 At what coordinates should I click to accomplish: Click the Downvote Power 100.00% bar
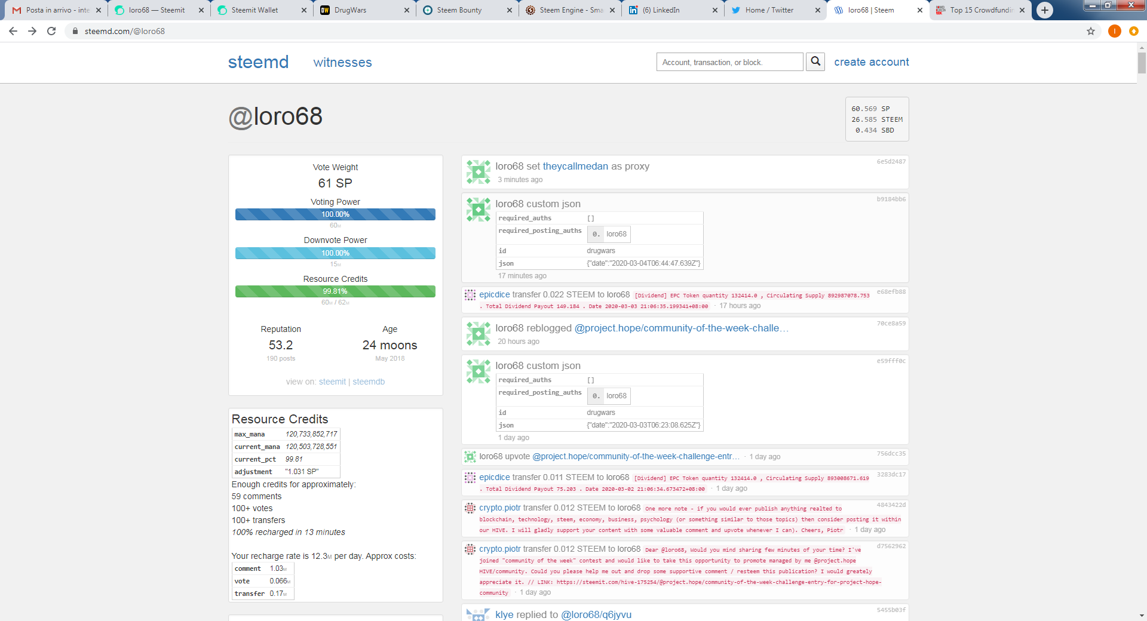tap(335, 253)
